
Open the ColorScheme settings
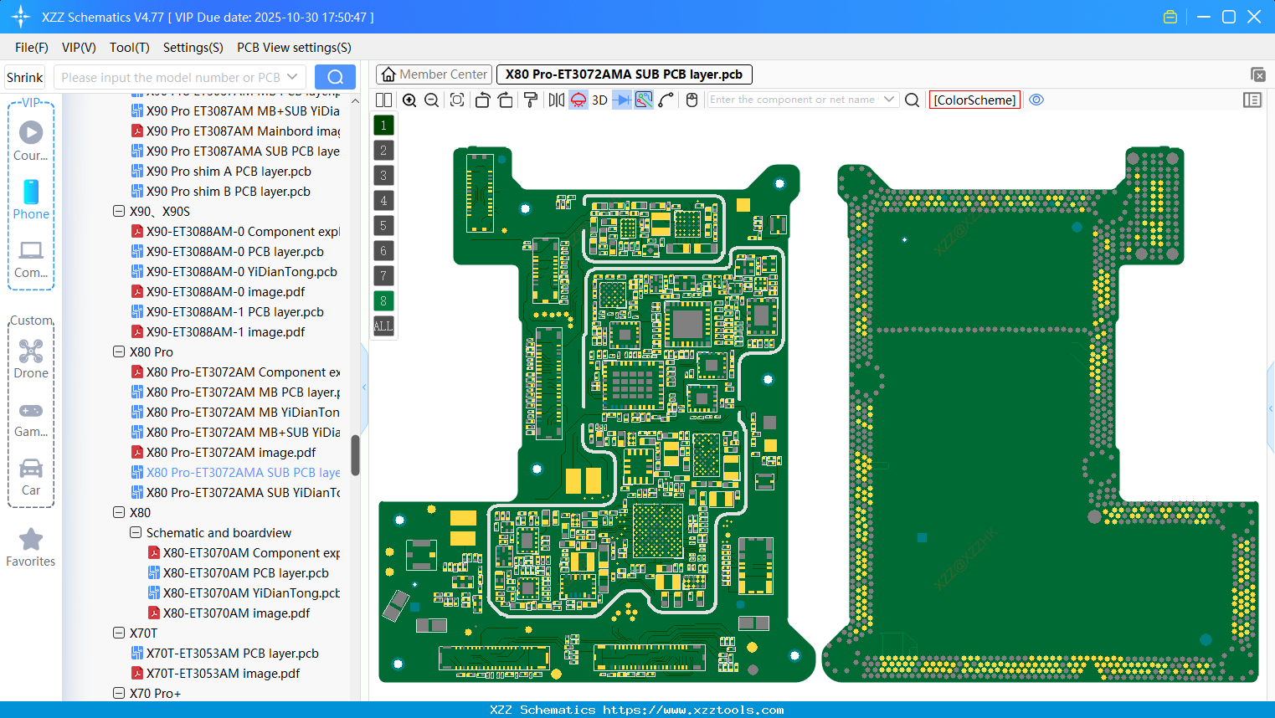pyautogui.click(x=974, y=100)
